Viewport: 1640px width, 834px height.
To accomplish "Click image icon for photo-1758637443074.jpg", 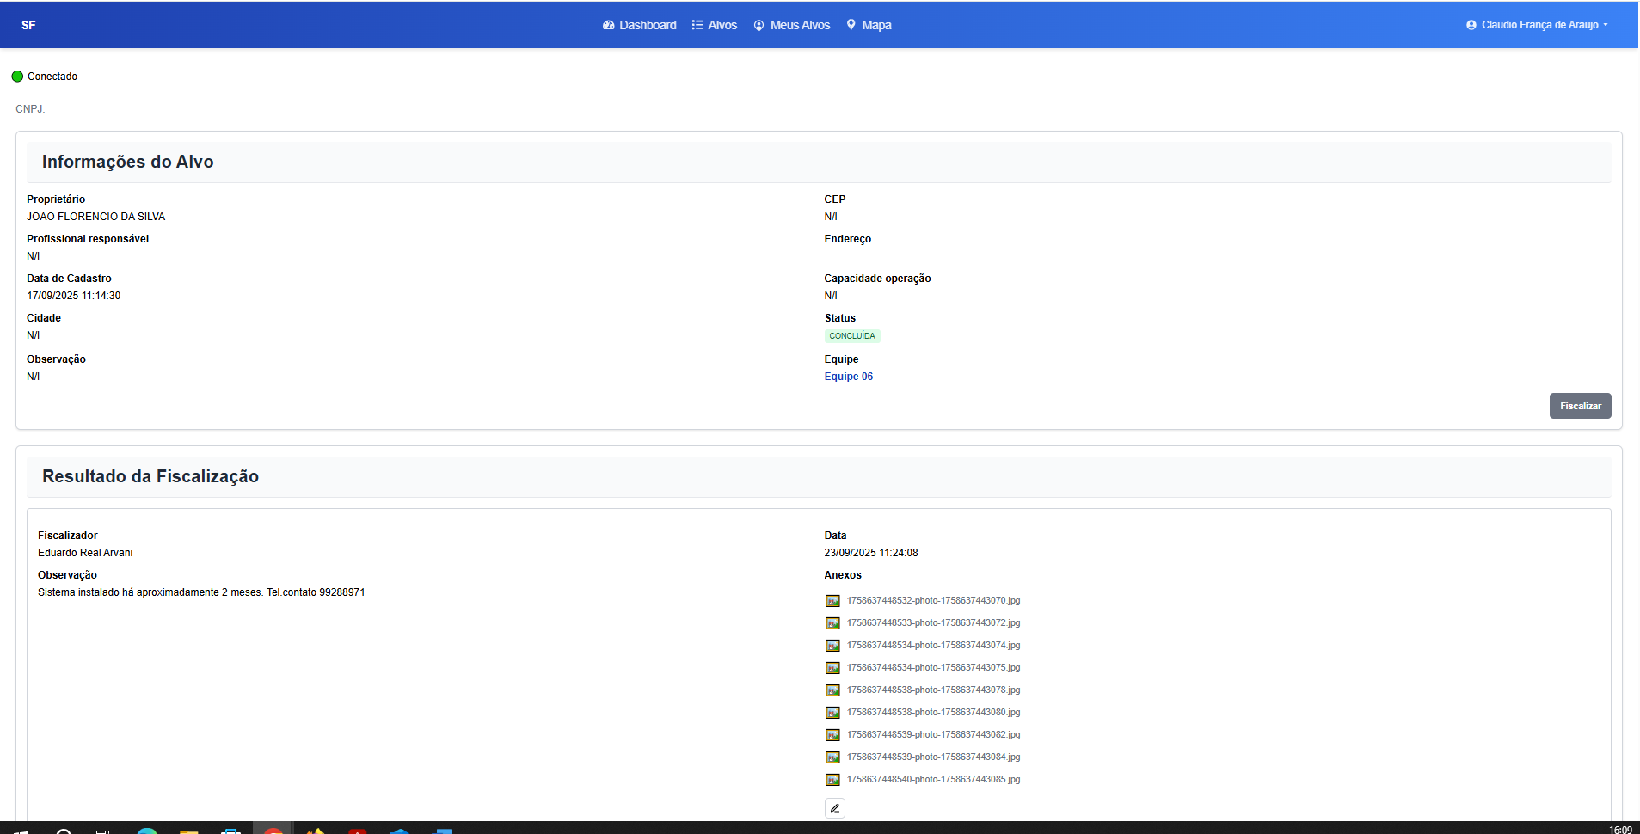I will [x=832, y=646].
